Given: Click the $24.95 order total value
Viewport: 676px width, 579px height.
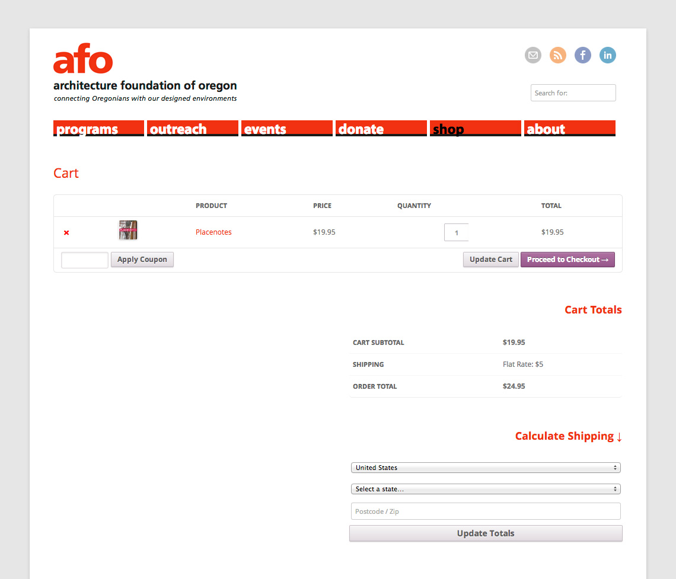Looking at the screenshot, I should (x=514, y=386).
